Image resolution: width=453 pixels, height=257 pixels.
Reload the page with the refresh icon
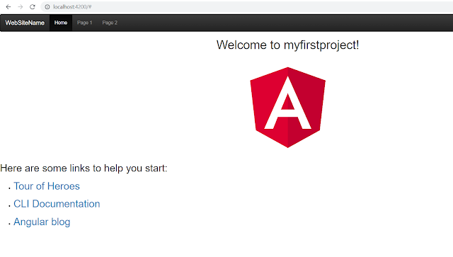(33, 6)
